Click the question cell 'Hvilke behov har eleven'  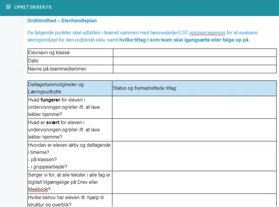(x=69, y=200)
